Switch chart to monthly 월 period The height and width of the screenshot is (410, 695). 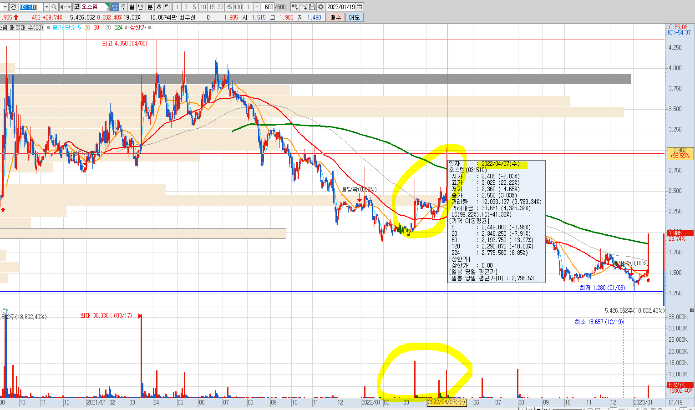[132, 7]
